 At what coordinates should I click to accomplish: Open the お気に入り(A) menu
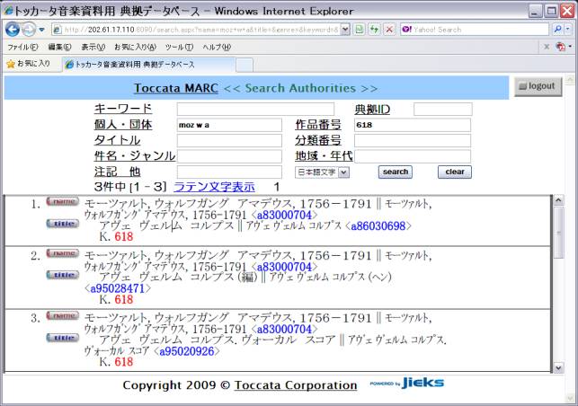(x=135, y=48)
